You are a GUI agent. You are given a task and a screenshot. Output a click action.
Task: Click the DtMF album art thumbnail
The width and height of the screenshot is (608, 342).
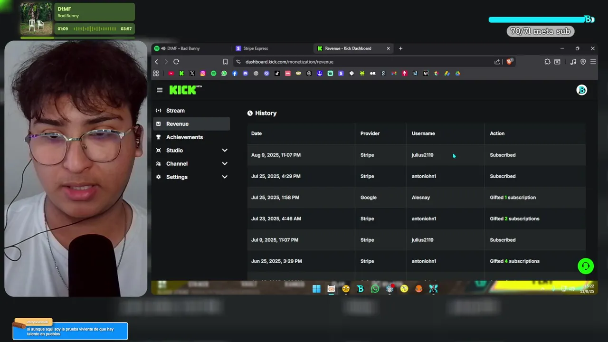37,19
